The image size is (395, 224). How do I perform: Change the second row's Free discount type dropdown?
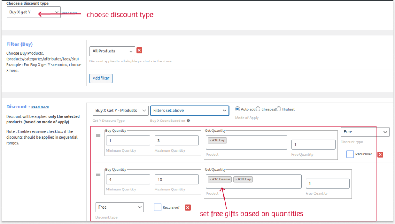click(120, 207)
